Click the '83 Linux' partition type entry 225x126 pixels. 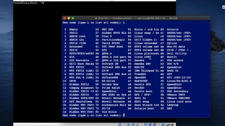135,36
